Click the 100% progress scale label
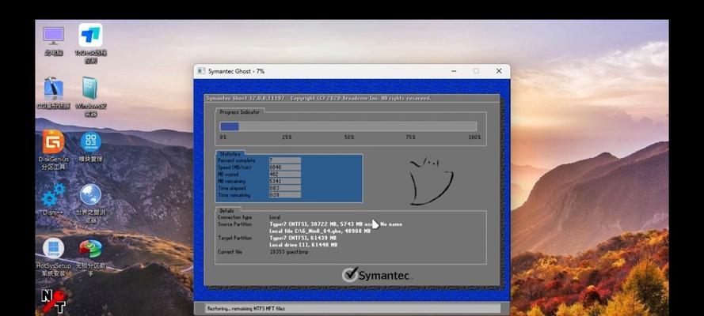The width and height of the screenshot is (704, 316). pyautogui.click(x=474, y=137)
